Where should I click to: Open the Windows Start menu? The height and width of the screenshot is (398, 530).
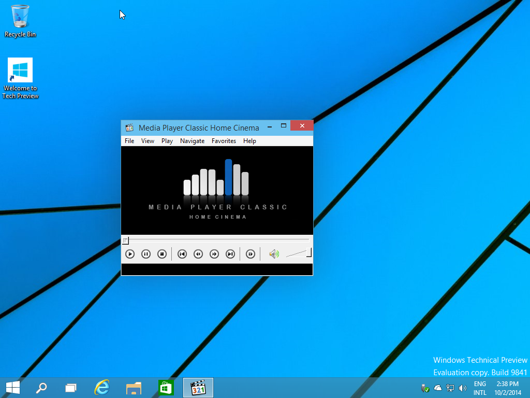(13, 388)
